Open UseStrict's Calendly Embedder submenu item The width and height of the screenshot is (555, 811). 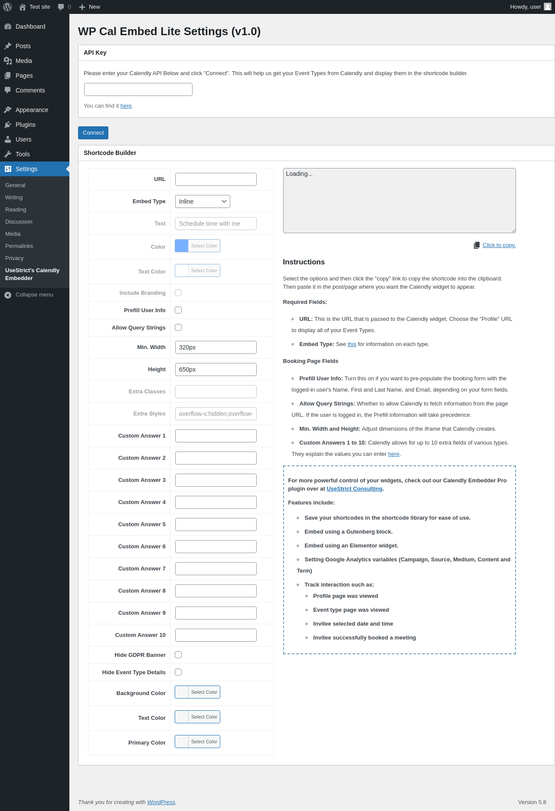tap(35, 274)
